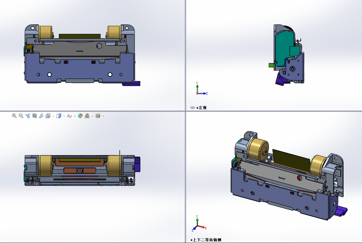The height and width of the screenshot is (243, 362).
Task: Click the View Orientation cube icon
Action: pyautogui.click(x=48, y=116)
